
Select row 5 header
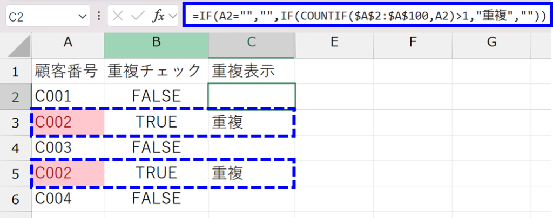click(x=16, y=173)
